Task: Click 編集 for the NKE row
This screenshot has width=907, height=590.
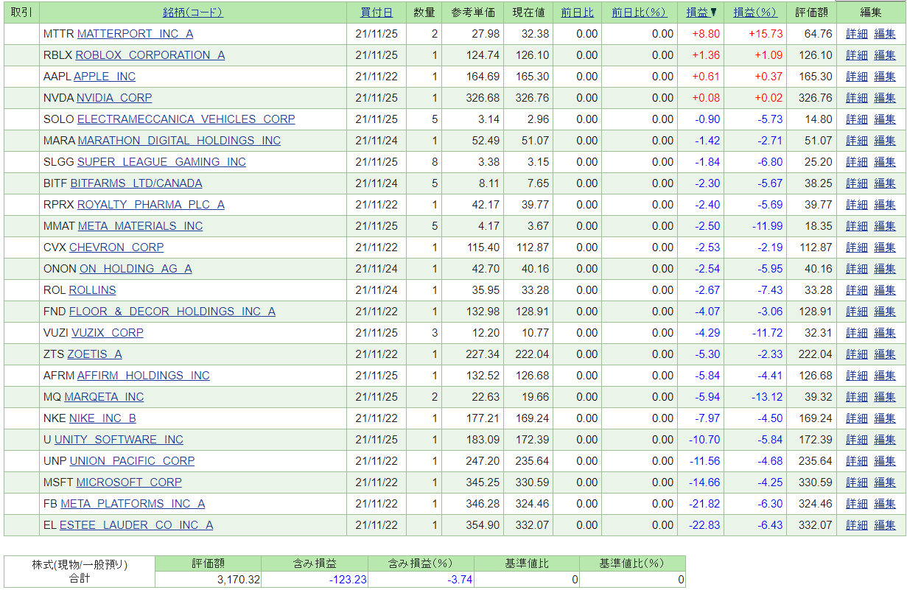Action: (885, 418)
